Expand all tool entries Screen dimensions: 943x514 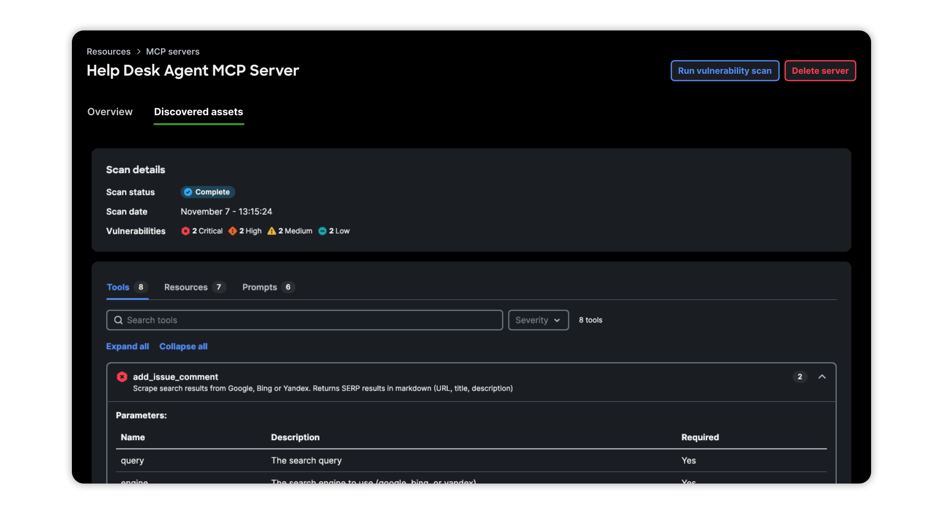[x=127, y=346]
